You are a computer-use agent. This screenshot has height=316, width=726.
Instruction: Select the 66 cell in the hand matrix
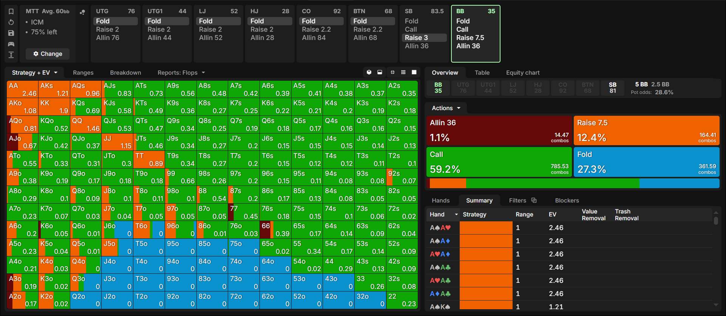pos(275,230)
